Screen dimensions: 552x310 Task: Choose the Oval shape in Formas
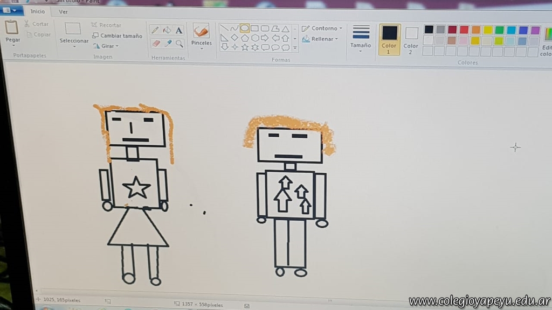(x=244, y=28)
